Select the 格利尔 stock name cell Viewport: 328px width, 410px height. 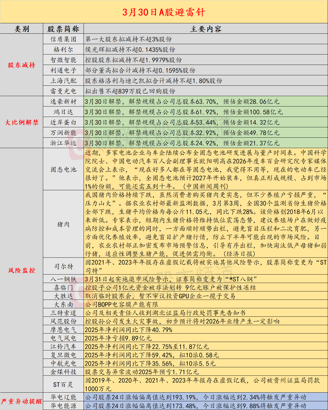(63, 50)
